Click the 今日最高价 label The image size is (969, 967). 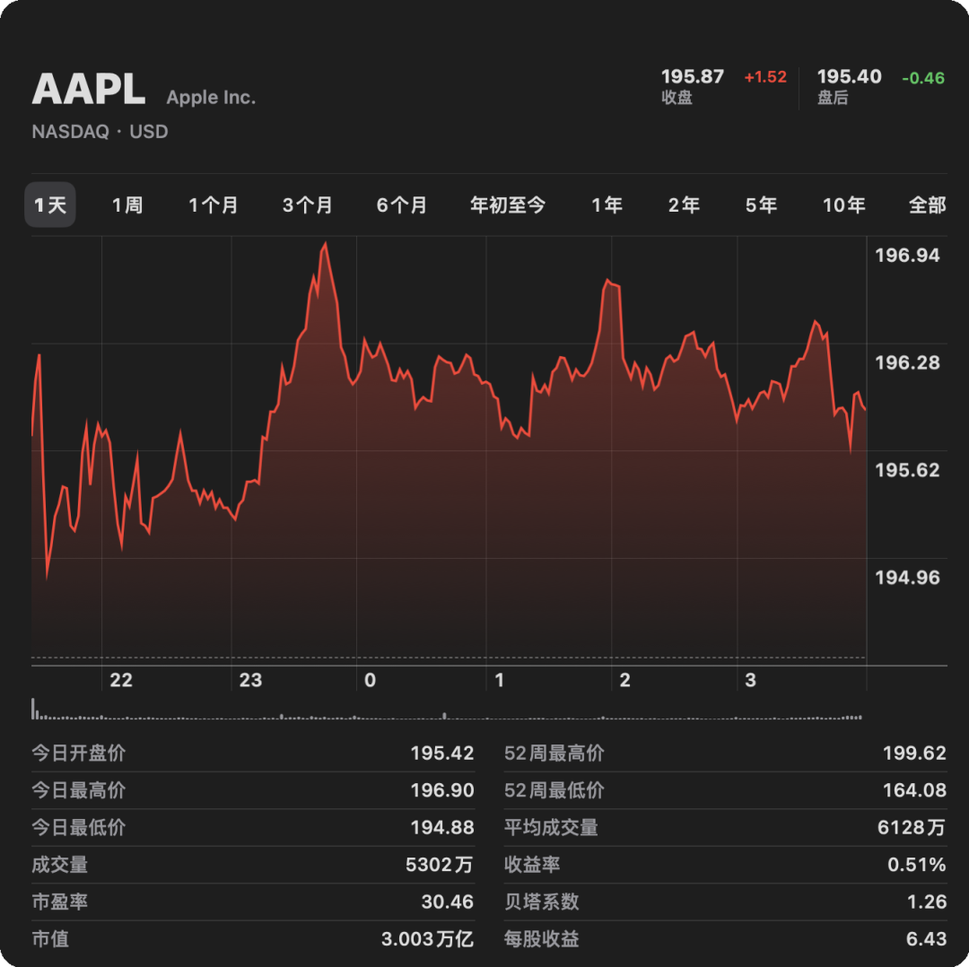[78, 790]
